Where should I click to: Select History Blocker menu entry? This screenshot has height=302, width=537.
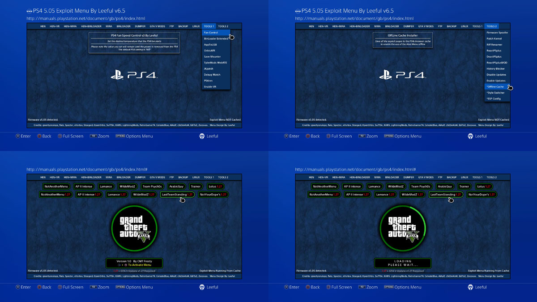497,68
